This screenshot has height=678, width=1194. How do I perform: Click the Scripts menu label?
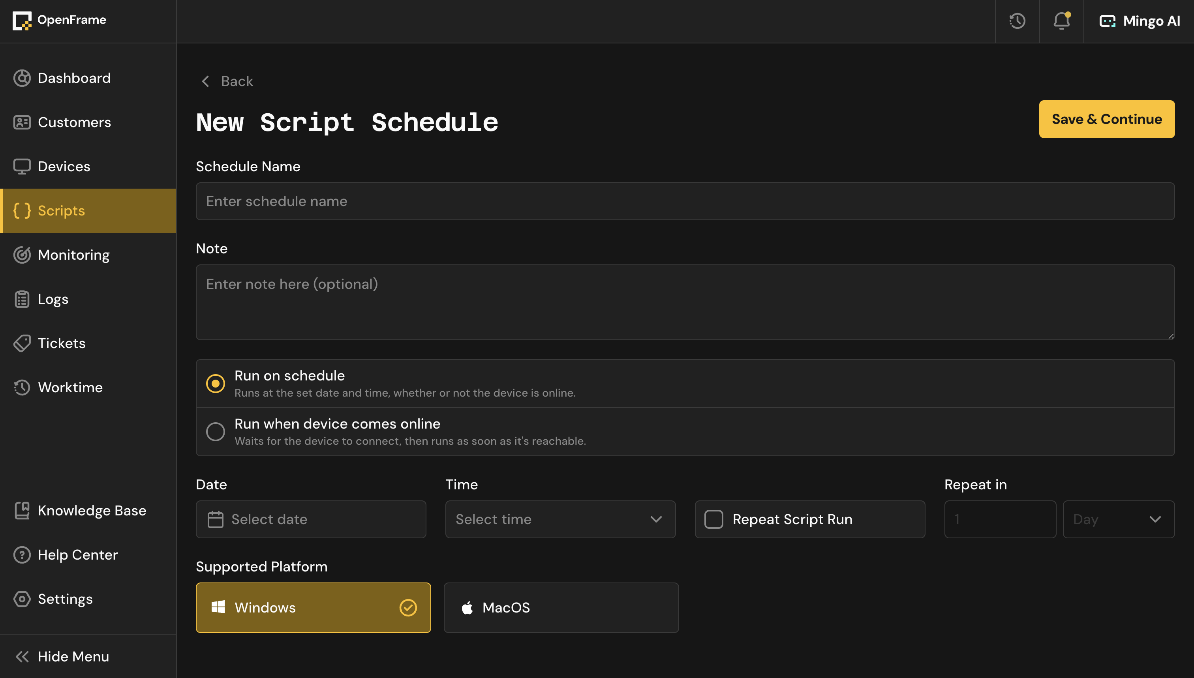61,210
